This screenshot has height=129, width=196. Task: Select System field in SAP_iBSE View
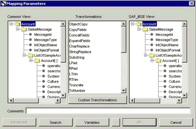175,76
